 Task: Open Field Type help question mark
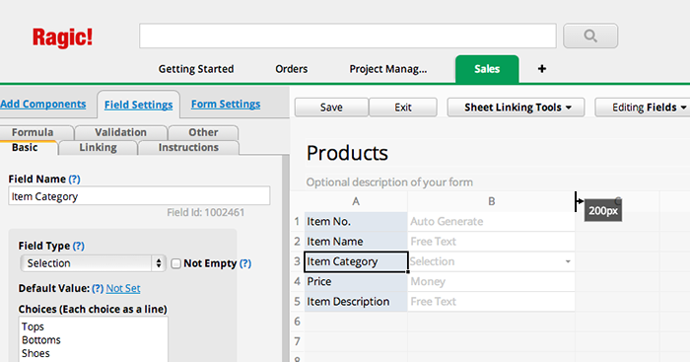78,246
